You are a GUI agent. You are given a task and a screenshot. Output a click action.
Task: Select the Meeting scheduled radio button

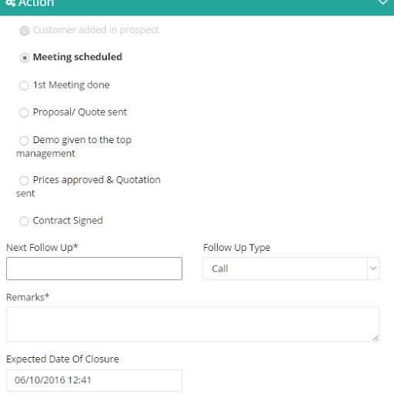point(25,58)
